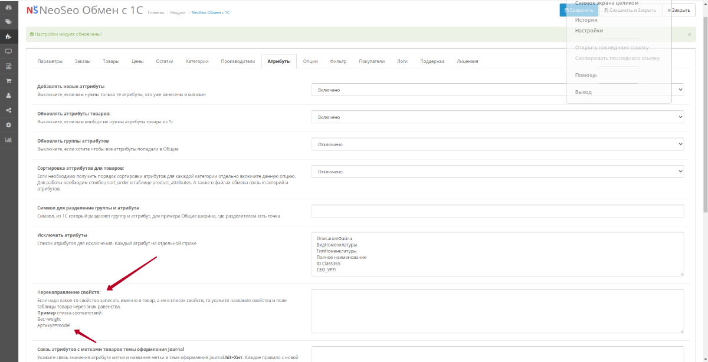Go to the Категории tab

tap(197, 61)
